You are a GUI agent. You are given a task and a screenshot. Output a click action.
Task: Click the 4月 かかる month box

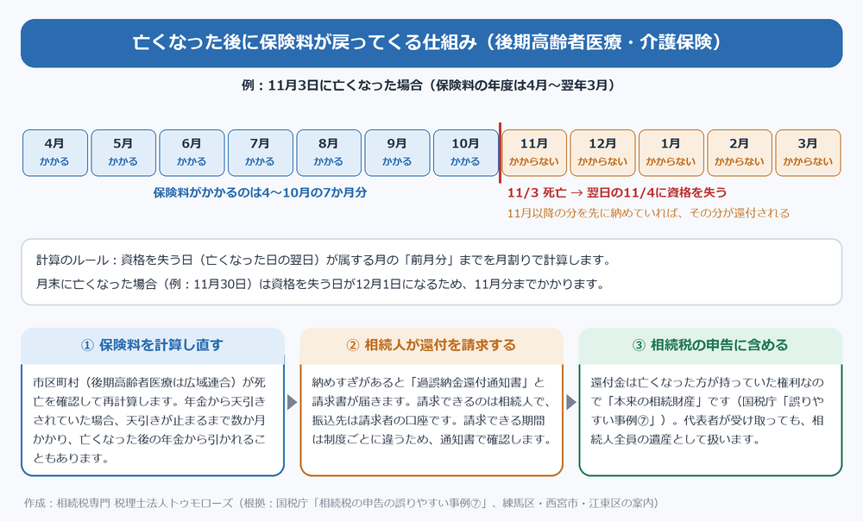click(x=55, y=153)
